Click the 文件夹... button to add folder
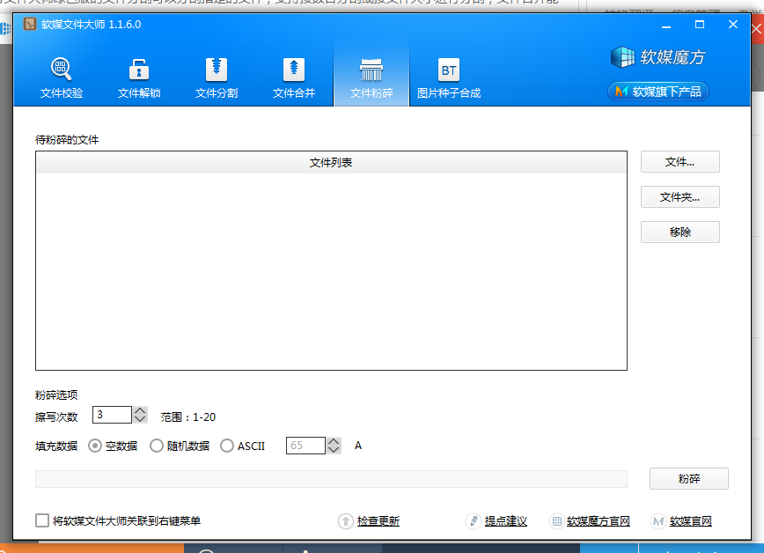Image resolution: width=764 pixels, height=553 pixels. (x=680, y=197)
